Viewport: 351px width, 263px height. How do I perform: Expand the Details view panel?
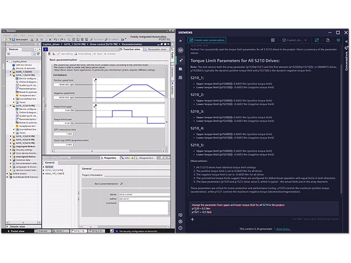click(8, 226)
